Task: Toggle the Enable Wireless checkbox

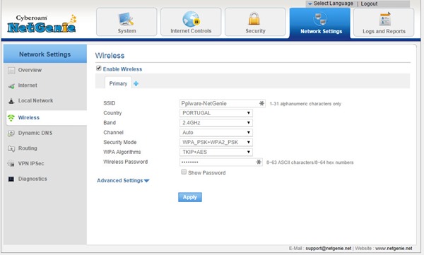Action: pos(99,68)
